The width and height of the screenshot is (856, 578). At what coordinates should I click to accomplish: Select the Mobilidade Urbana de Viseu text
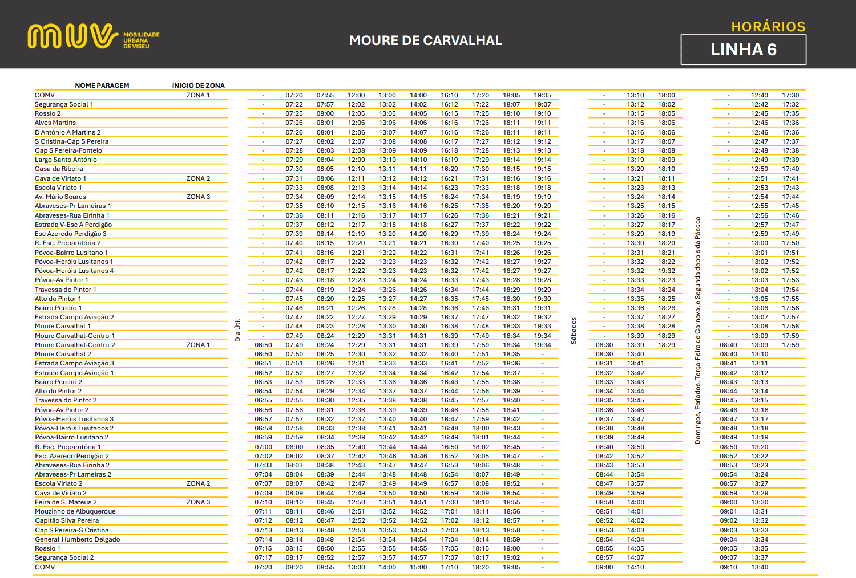141,40
